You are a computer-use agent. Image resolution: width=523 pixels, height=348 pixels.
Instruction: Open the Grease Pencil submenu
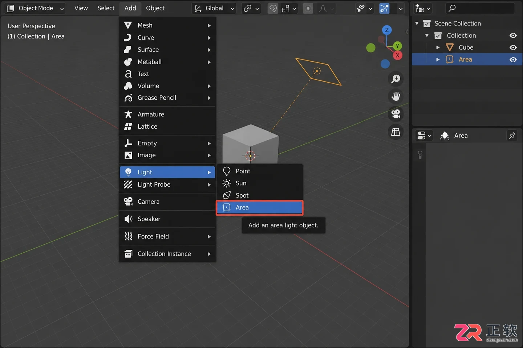(x=167, y=98)
